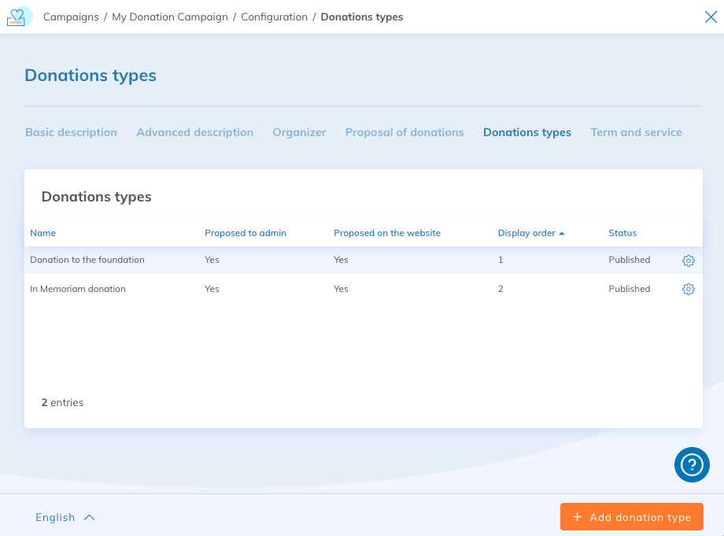This screenshot has width=724, height=536.
Task: Expand the English language selector
Action: (x=65, y=517)
